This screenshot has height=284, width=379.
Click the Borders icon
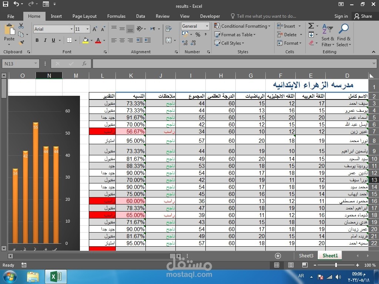coord(69,40)
